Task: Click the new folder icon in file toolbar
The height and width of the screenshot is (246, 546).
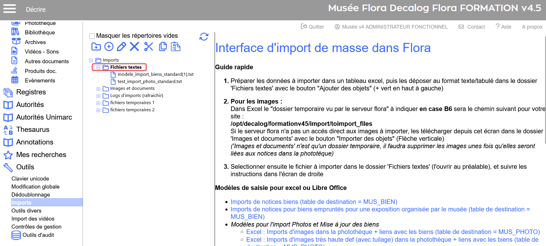Action: coord(96,47)
